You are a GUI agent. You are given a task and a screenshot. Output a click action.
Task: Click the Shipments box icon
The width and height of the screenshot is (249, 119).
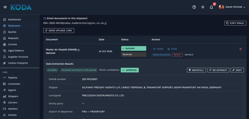click(4, 26)
